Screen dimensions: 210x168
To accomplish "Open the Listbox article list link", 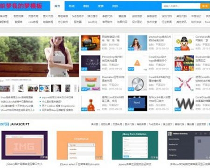I will [58, 106].
